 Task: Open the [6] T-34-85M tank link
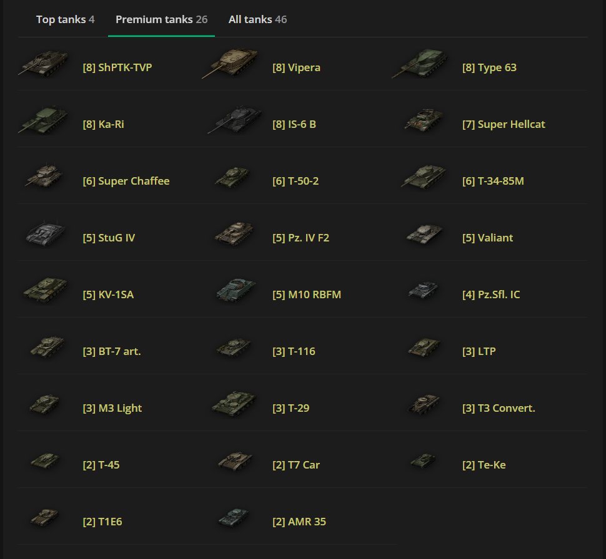492,181
